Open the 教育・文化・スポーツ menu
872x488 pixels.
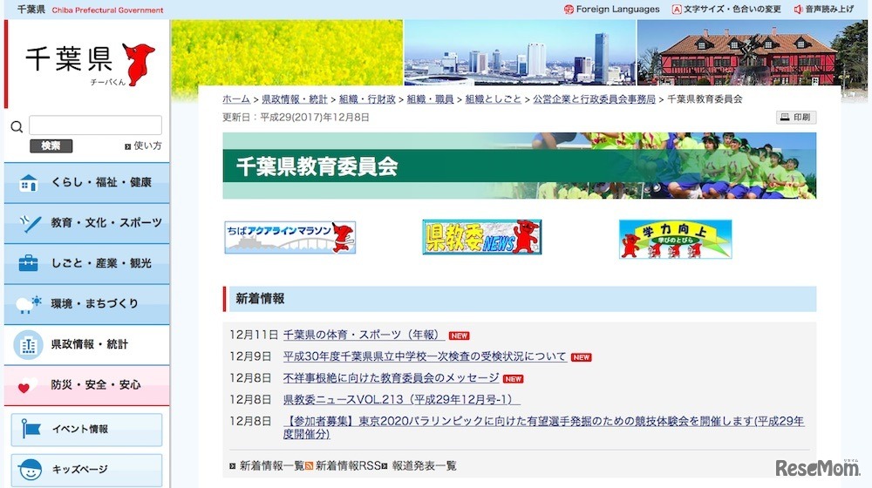[x=86, y=223]
